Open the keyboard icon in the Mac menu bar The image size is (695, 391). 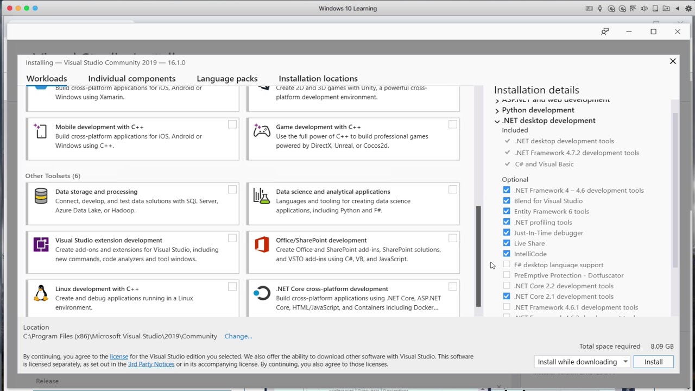tap(589, 8)
